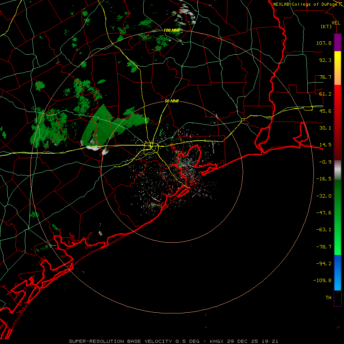Click the blue segment of the color bar

(338, 273)
